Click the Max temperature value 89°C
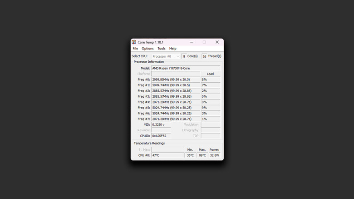354x199 pixels. click(202, 155)
